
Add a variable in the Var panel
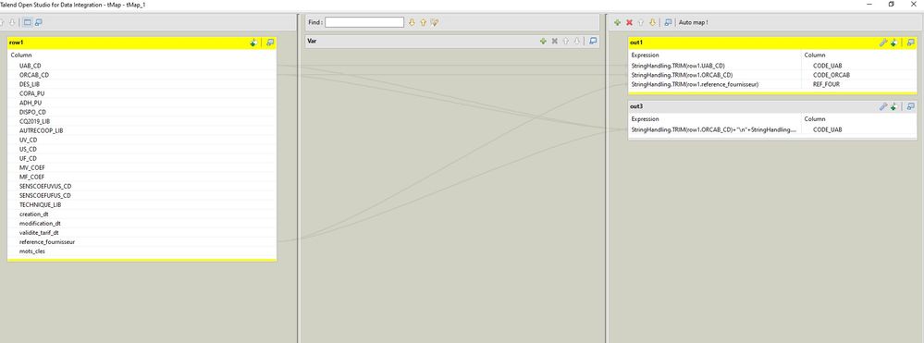point(543,42)
